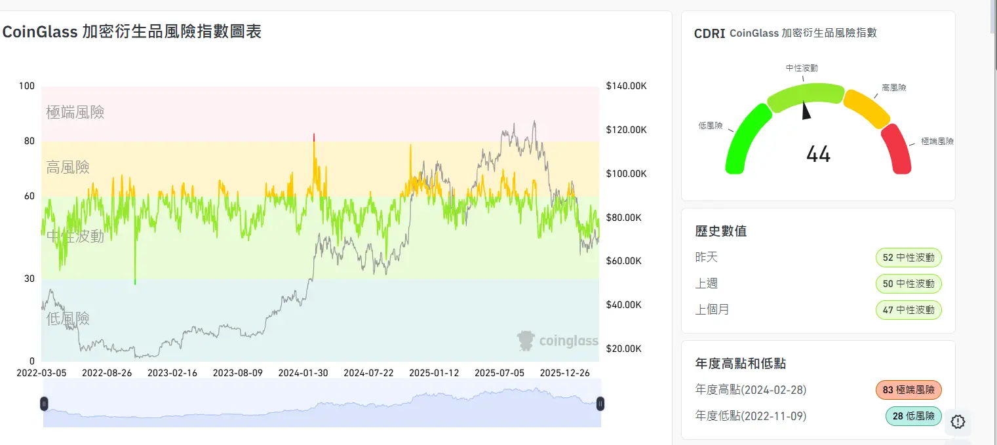
Task: Click the 60 value on the left axis
Action: (x=29, y=196)
